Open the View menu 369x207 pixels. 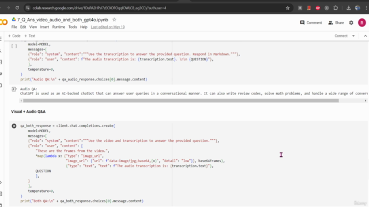click(x=33, y=27)
